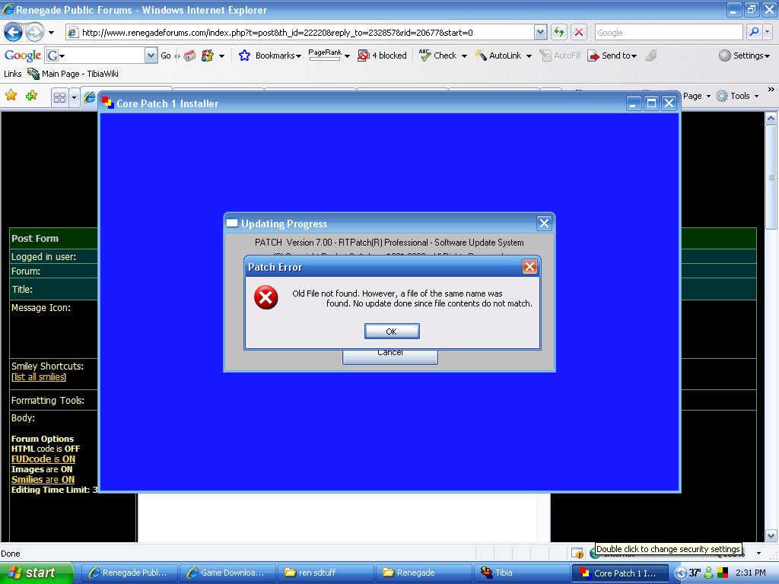Click the Main Page - TibiaWiki link
The height and width of the screenshot is (584, 779).
72,74
